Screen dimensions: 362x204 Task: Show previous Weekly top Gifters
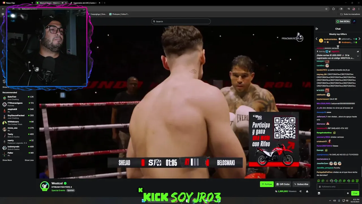point(316,39)
